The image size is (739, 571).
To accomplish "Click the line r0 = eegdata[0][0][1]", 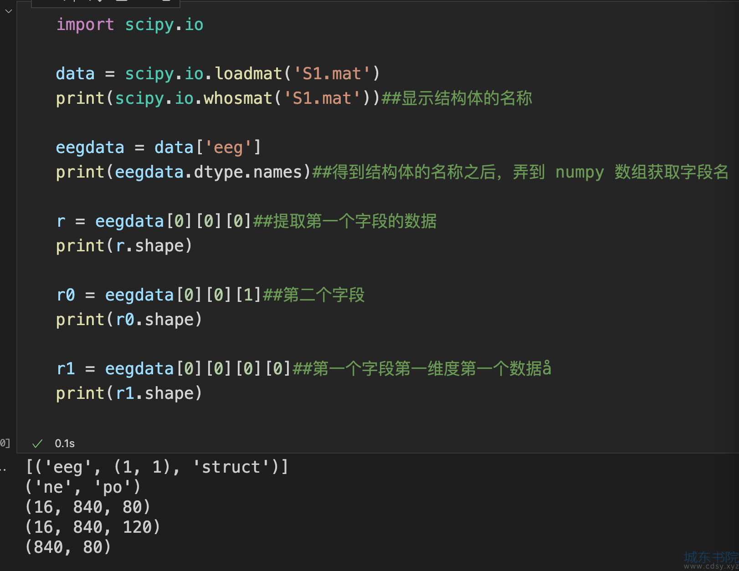I will pyautogui.click(x=159, y=295).
